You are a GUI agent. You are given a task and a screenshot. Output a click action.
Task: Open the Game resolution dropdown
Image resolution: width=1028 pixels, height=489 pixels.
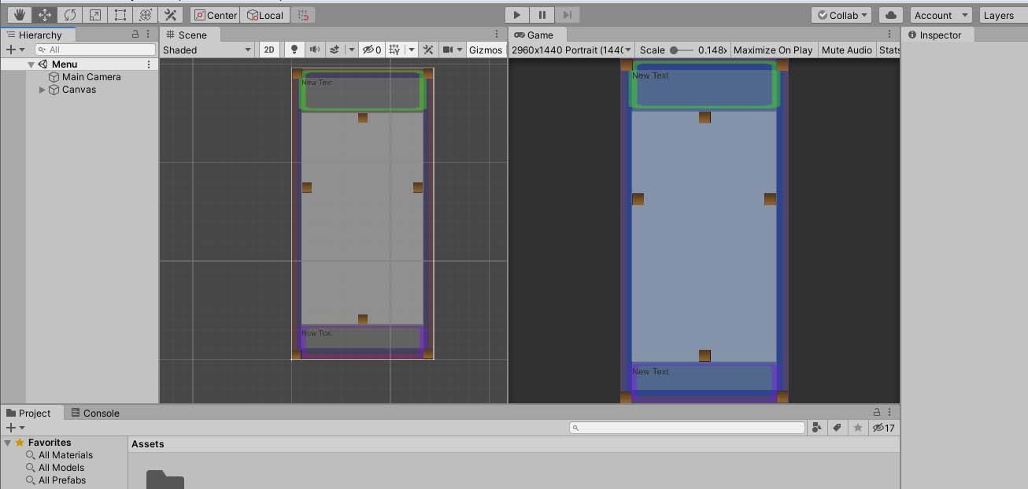point(572,50)
